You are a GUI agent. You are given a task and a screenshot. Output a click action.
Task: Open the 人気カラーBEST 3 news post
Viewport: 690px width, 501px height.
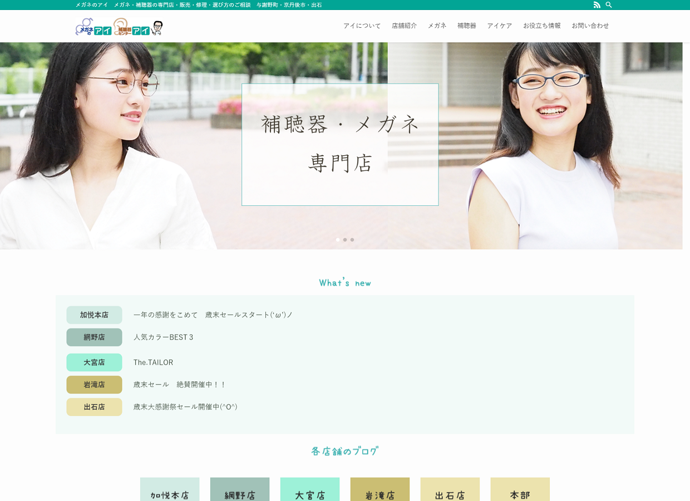pos(163,337)
